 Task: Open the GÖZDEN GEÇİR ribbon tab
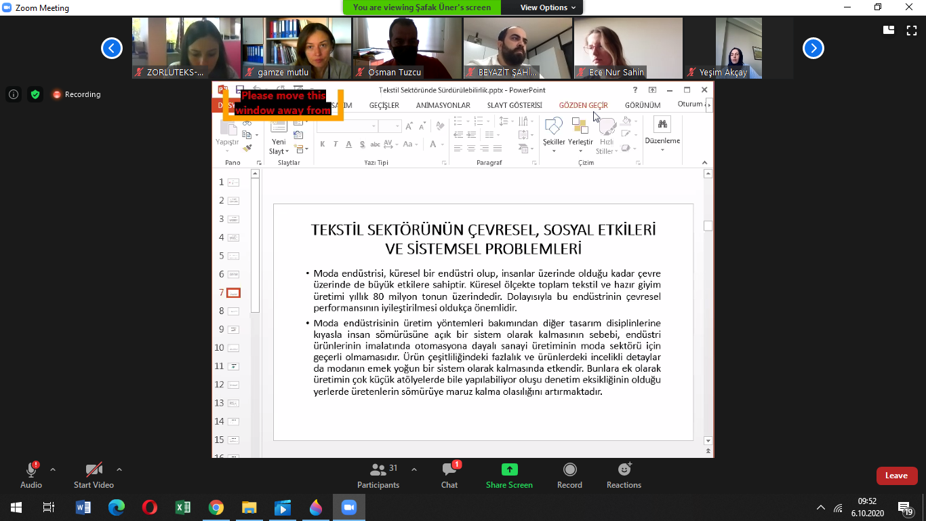(583, 105)
